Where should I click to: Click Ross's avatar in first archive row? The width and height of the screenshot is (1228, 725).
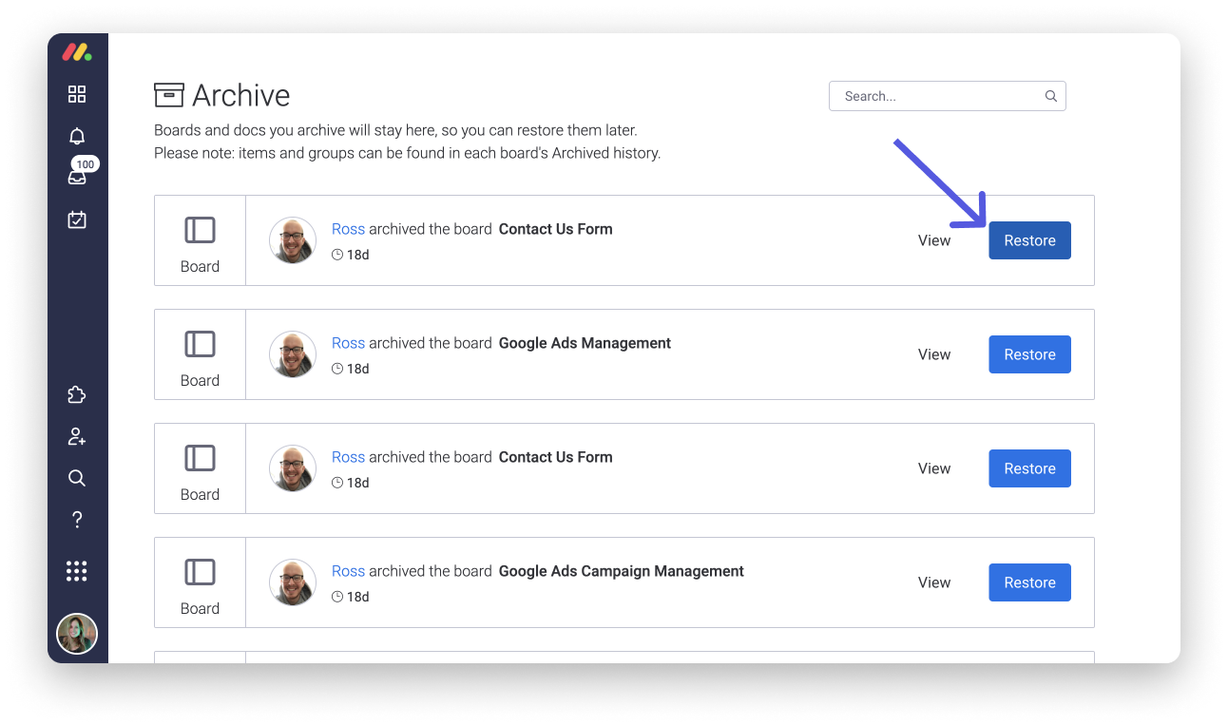pos(293,240)
